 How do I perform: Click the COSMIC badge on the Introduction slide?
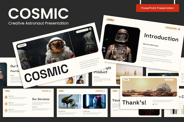(110, 20)
